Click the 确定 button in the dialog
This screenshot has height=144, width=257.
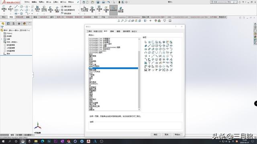(155, 134)
